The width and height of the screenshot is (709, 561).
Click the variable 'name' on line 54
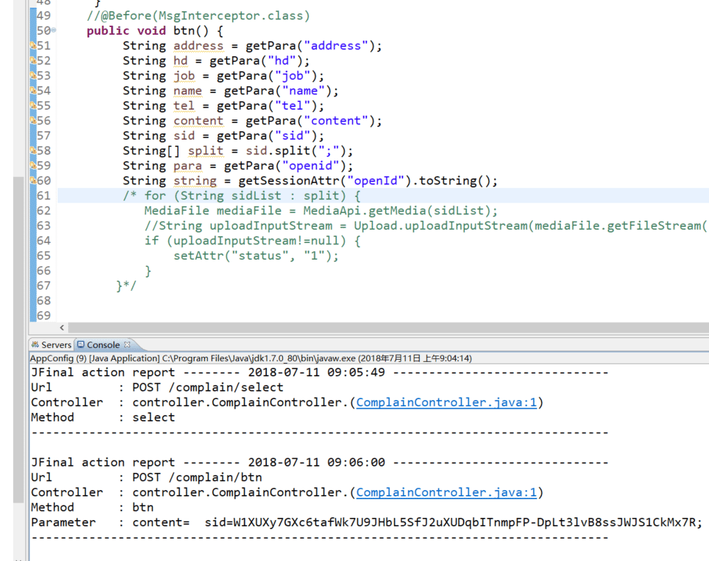click(188, 91)
